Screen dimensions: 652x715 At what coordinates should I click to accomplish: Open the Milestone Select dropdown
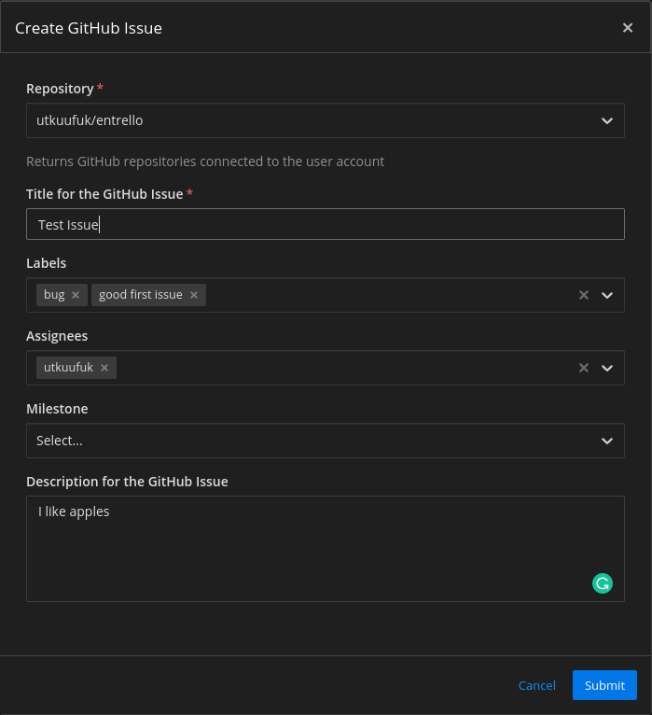(x=326, y=441)
